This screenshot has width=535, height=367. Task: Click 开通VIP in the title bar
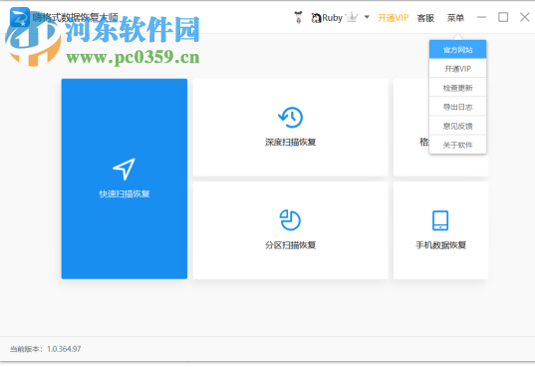coord(394,18)
